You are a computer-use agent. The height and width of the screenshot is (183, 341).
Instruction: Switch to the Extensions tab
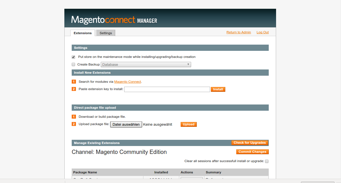tap(83, 33)
